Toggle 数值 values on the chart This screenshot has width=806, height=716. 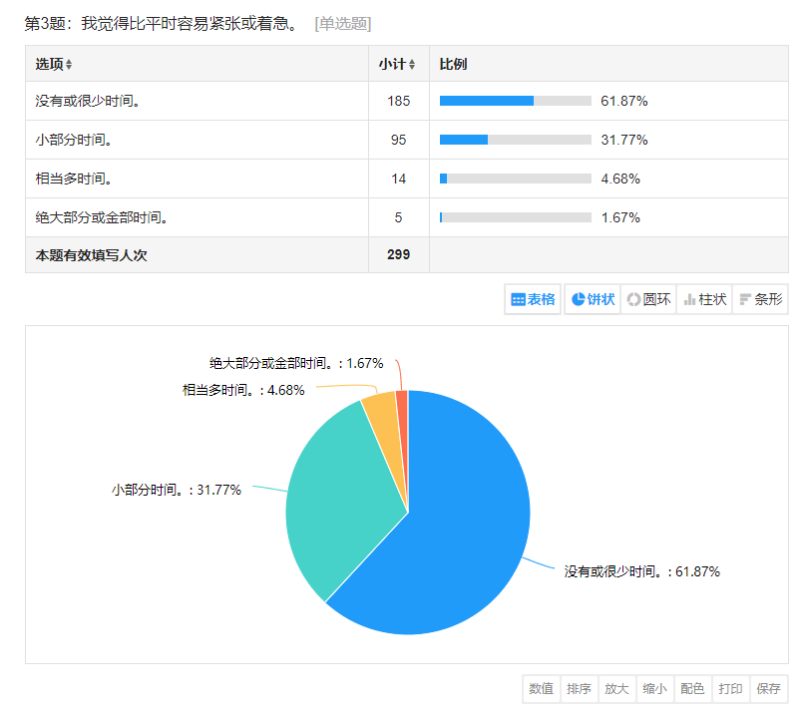[542, 689]
